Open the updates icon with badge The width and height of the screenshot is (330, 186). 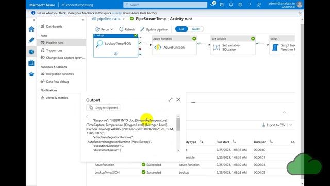point(213,4)
